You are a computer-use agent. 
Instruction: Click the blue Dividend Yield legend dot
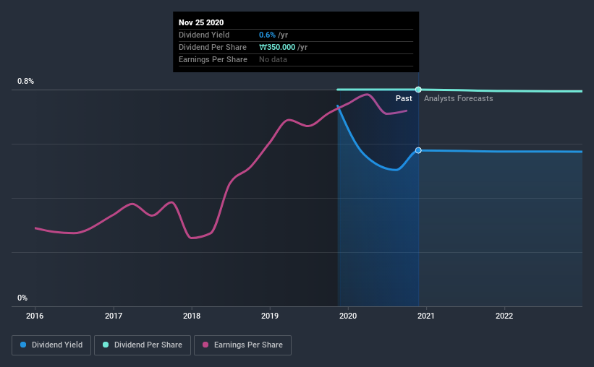coord(23,345)
